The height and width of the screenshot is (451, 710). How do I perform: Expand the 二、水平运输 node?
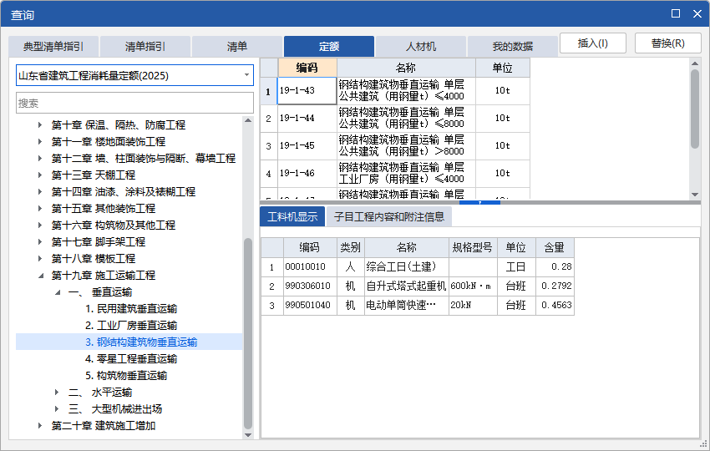coord(57,393)
